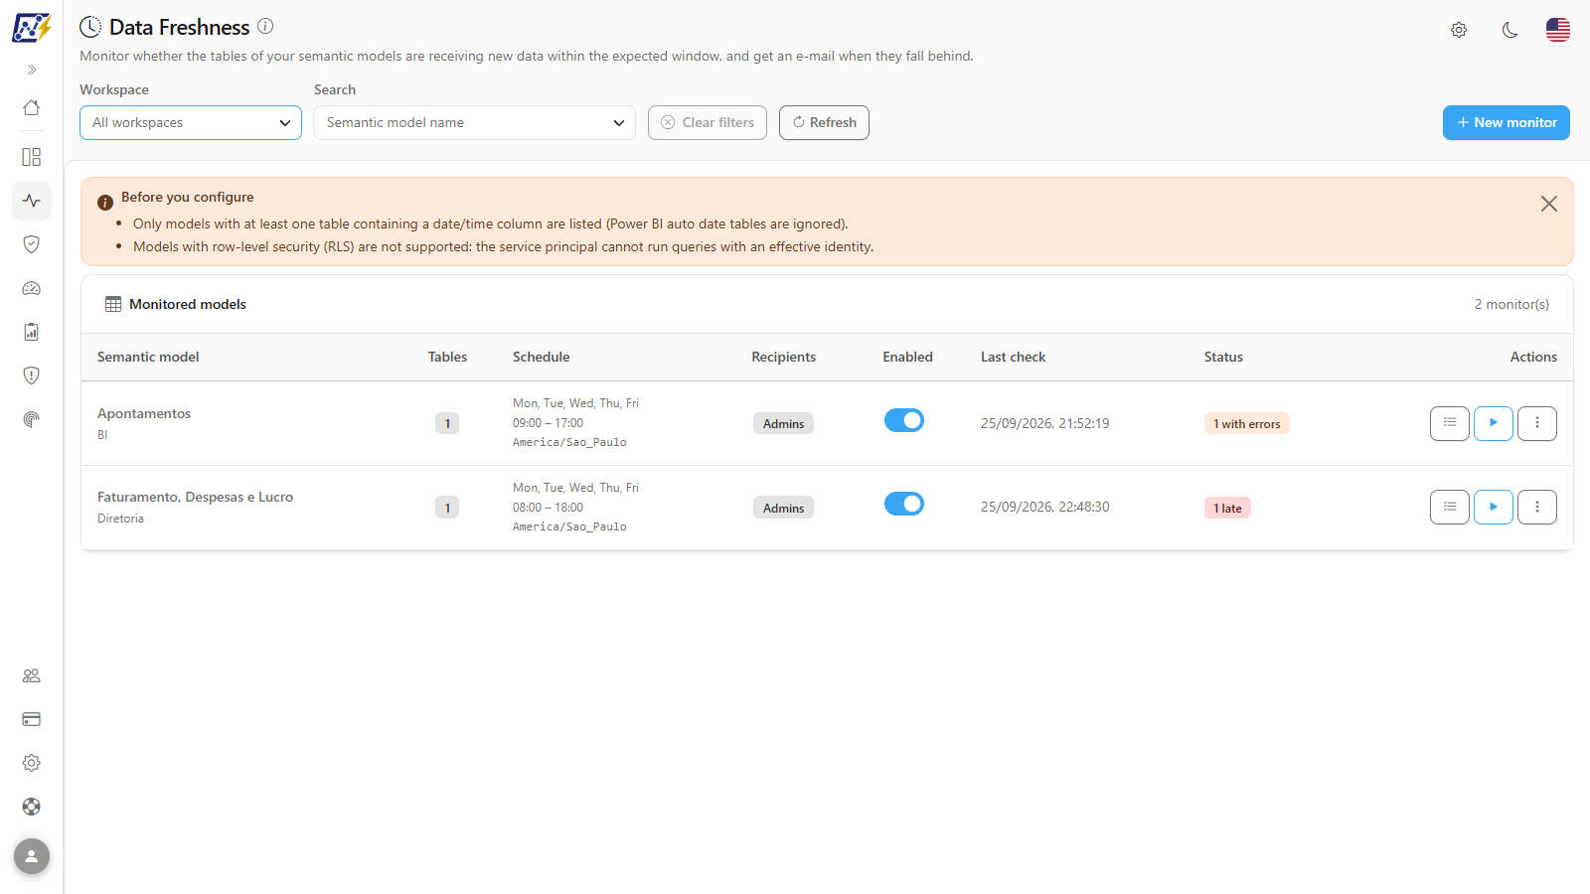
Task: Open the All workspaces dropdown
Action: (191, 122)
